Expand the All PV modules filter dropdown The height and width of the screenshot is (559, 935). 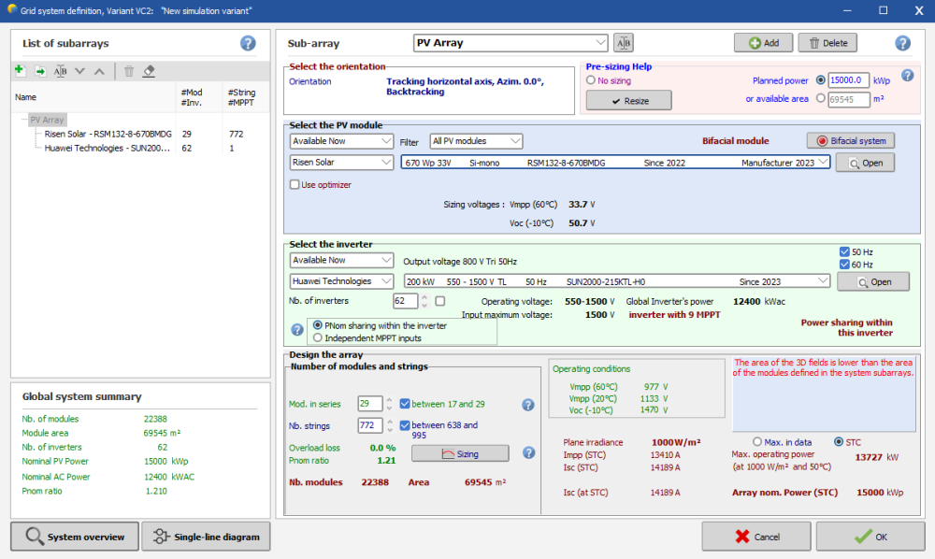pos(476,141)
